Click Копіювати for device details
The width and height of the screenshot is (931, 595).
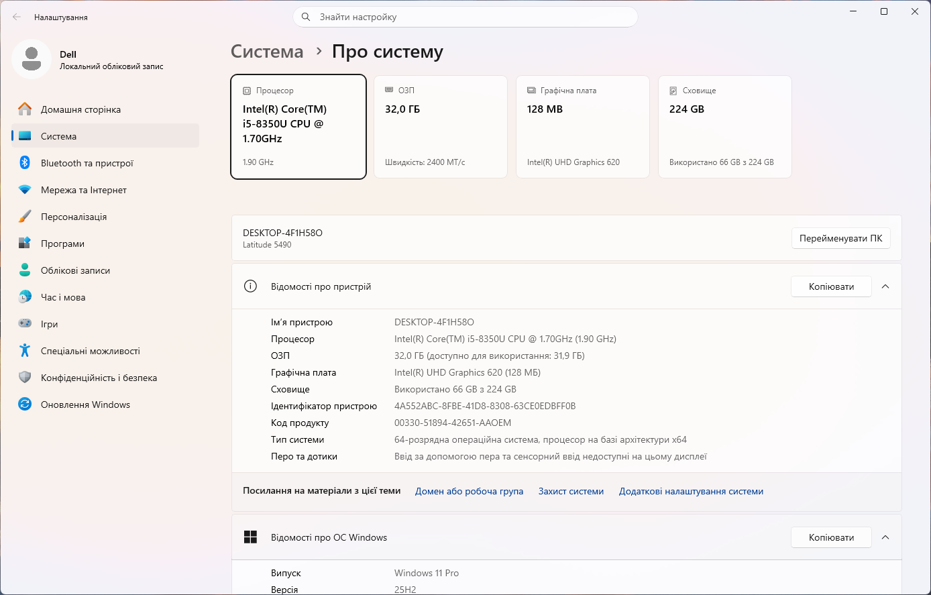coord(832,286)
